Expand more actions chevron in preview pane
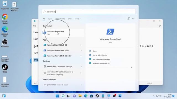 click(131, 67)
